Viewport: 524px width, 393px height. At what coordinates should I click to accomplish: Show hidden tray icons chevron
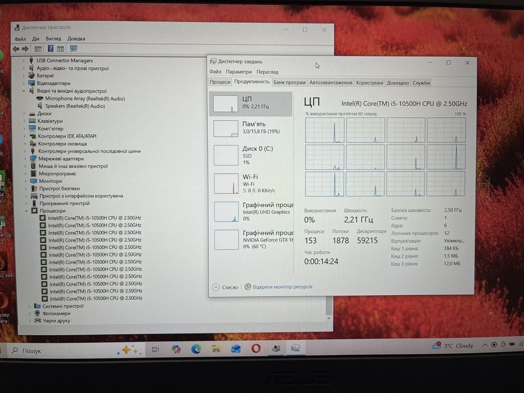click(x=485, y=345)
